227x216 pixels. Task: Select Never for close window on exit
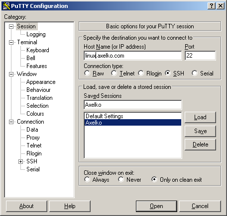[x=121, y=179]
